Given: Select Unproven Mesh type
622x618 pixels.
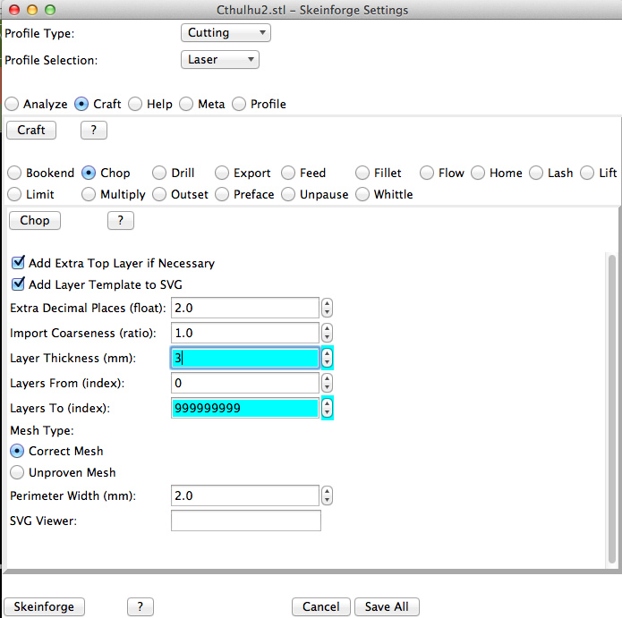Looking at the screenshot, I should tap(17, 472).
